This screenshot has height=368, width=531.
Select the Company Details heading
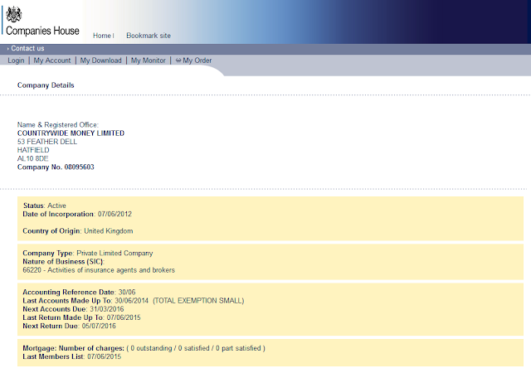click(46, 85)
